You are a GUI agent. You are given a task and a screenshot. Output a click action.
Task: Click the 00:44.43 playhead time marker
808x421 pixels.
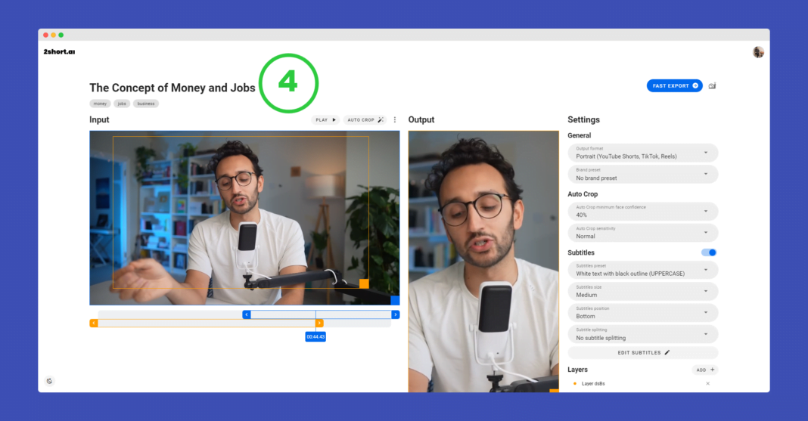pos(315,336)
